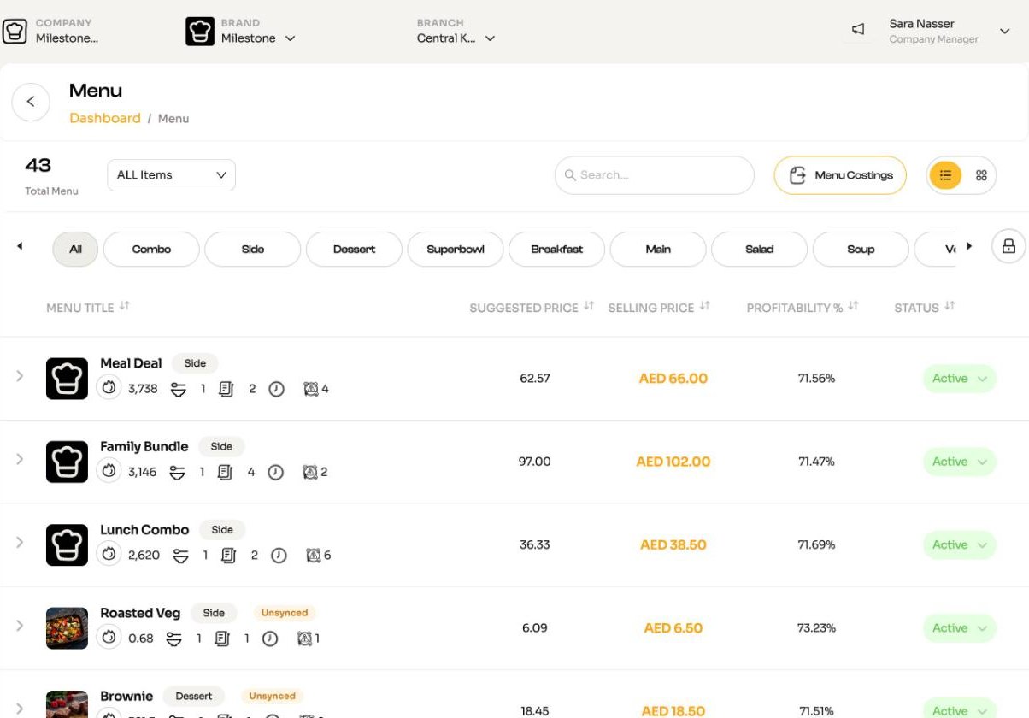Click the calories icon in the Lunch Combo row
Viewport: 1029px width, 718px height.
click(x=109, y=554)
